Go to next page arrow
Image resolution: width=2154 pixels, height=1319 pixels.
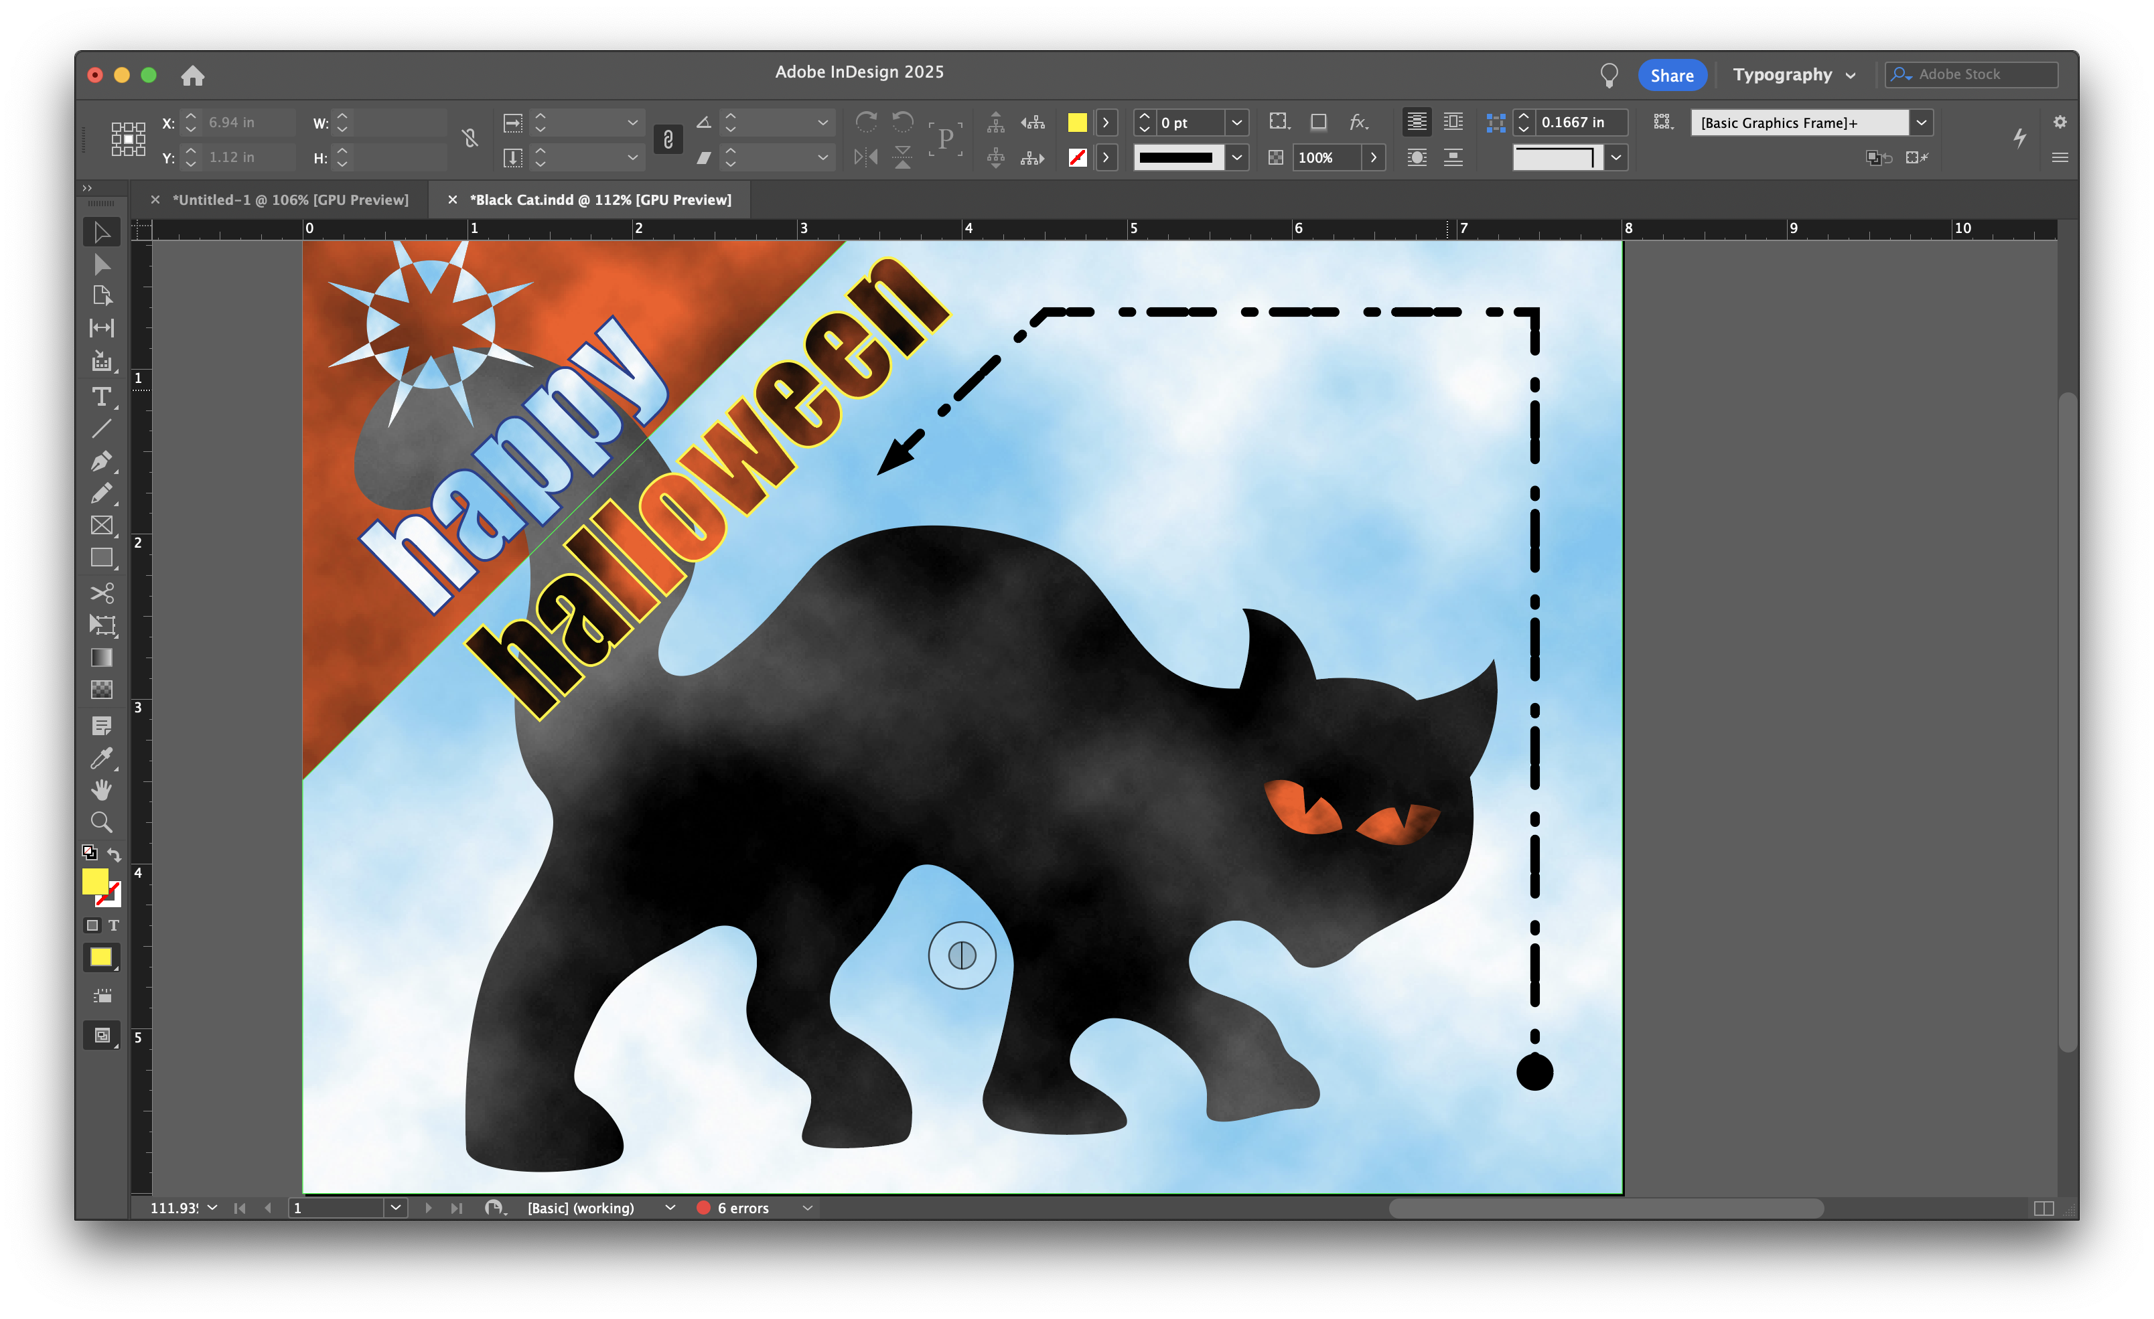pyautogui.click(x=429, y=1208)
